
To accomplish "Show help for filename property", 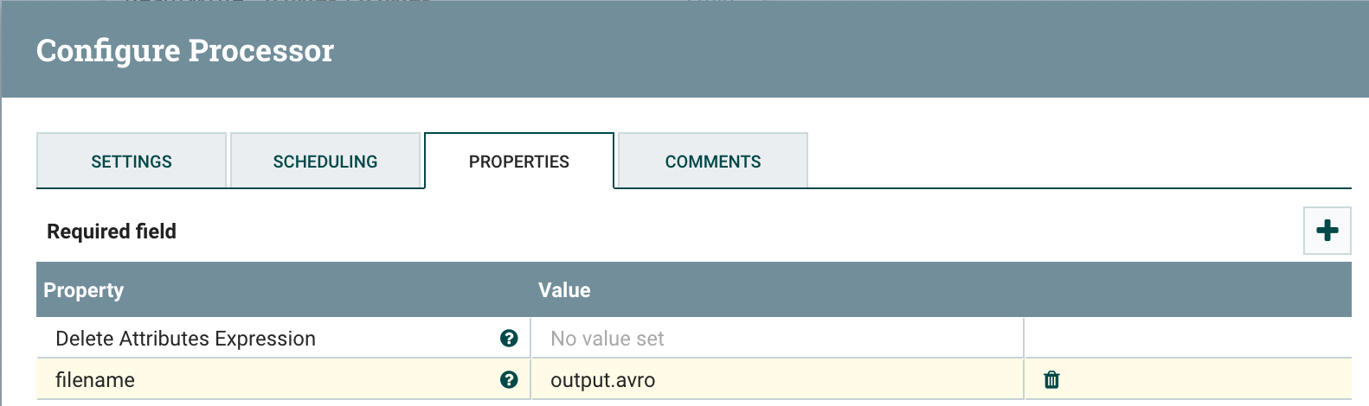I will (509, 380).
